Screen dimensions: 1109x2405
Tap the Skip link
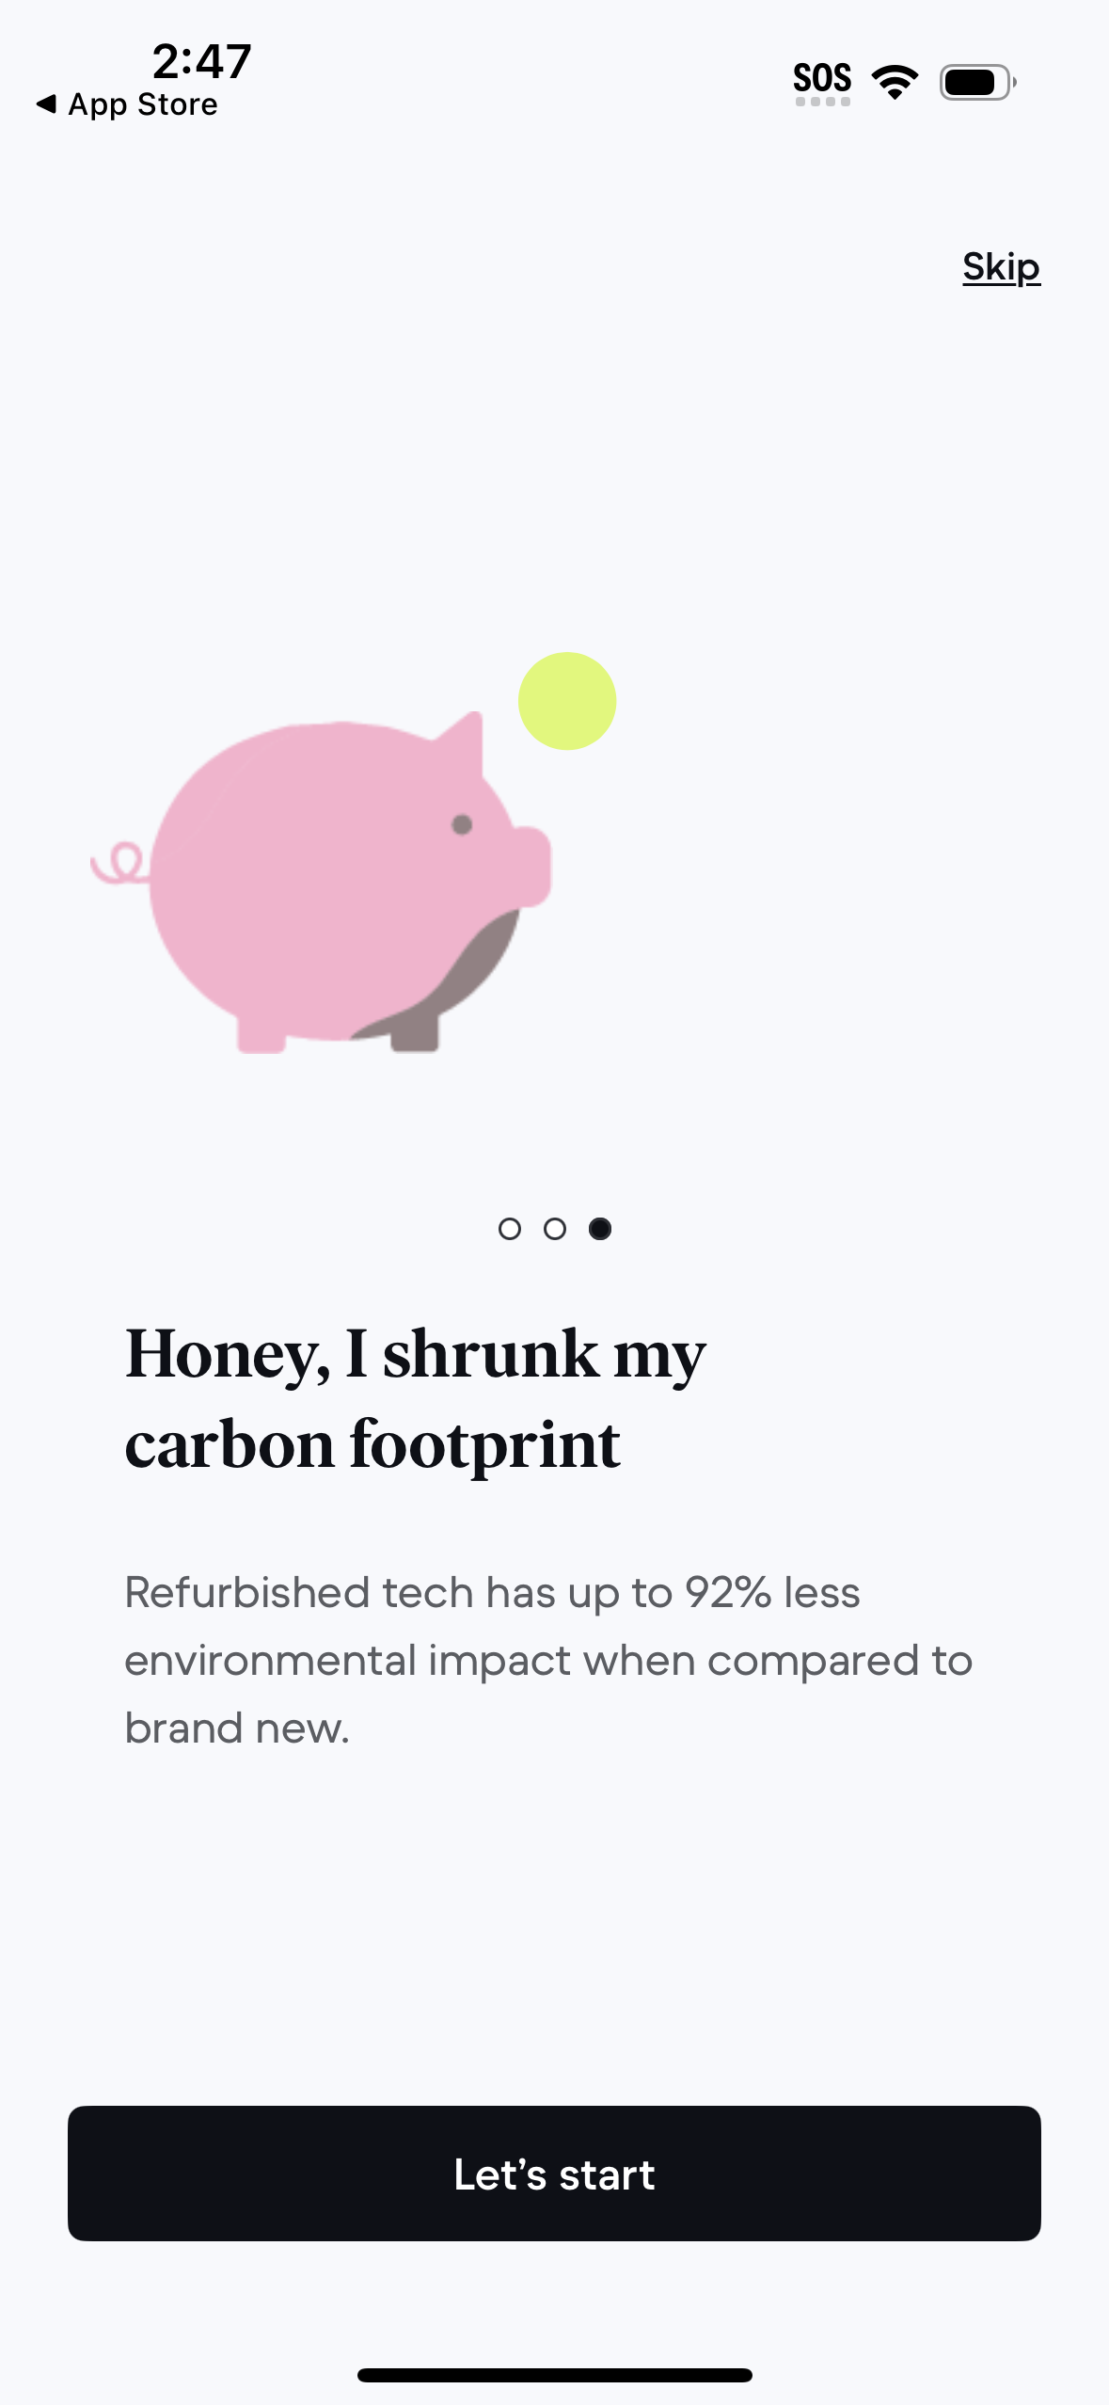point(1001,267)
